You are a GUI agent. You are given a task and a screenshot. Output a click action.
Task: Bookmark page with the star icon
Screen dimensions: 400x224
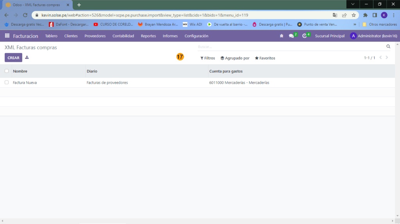354,15
